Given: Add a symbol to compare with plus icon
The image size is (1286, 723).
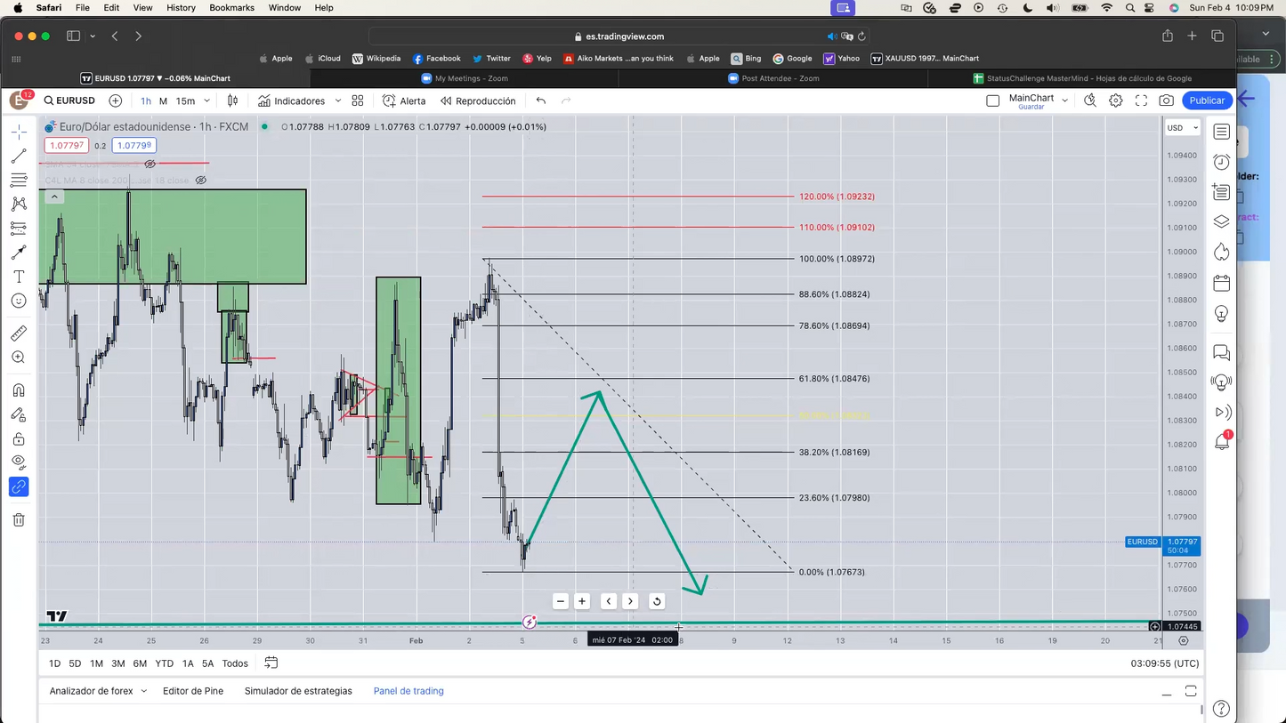Looking at the screenshot, I should [115, 100].
